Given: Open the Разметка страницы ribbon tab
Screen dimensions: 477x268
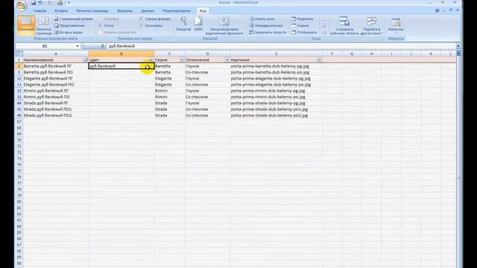Looking at the screenshot, I should click(x=92, y=10).
